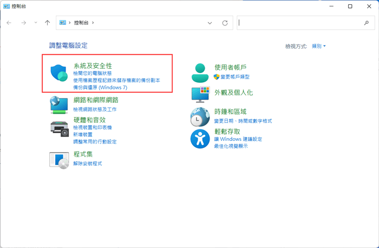The width and height of the screenshot is (379, 248).
Task: Expand the address bar history dropdown
Action: pyautogui.click(x=210, y=23)
